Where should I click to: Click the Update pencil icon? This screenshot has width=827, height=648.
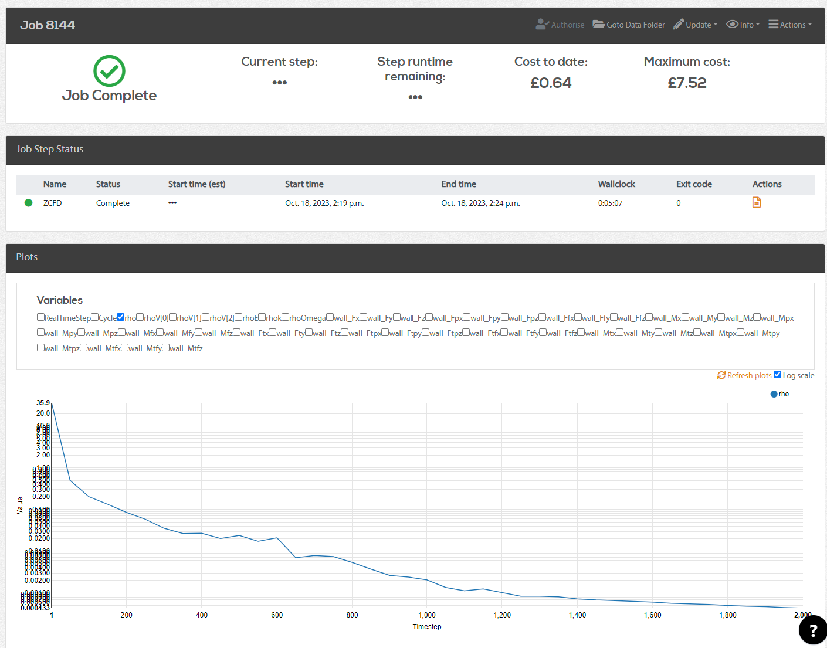pyautogui.click(x=679, y=25)
